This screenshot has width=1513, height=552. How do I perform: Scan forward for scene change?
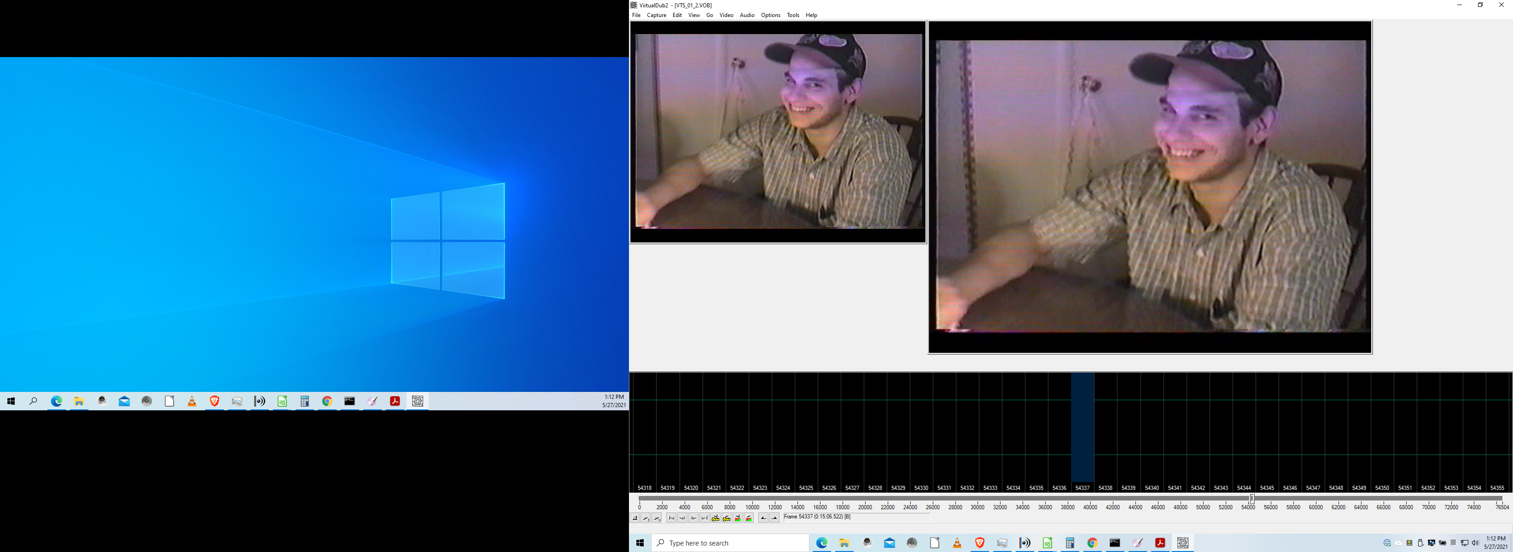(x=749, y=518)
